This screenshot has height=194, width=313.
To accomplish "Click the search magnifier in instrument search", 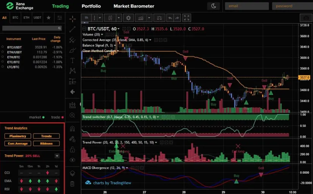I will click(59, 28).
